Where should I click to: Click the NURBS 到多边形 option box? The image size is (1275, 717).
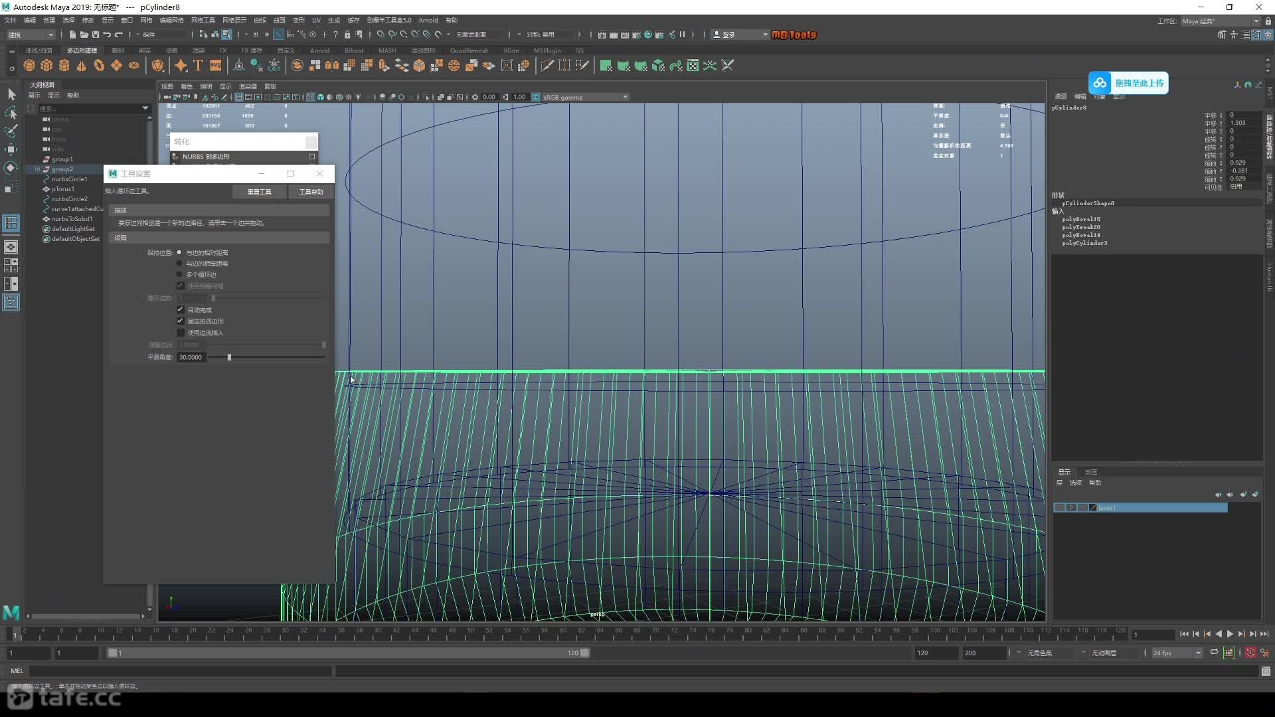coord(312,157)
